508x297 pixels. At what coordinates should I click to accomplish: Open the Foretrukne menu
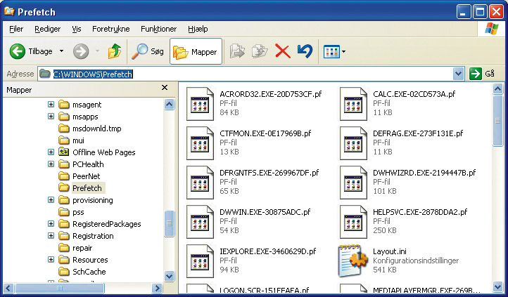pos(112,29)
